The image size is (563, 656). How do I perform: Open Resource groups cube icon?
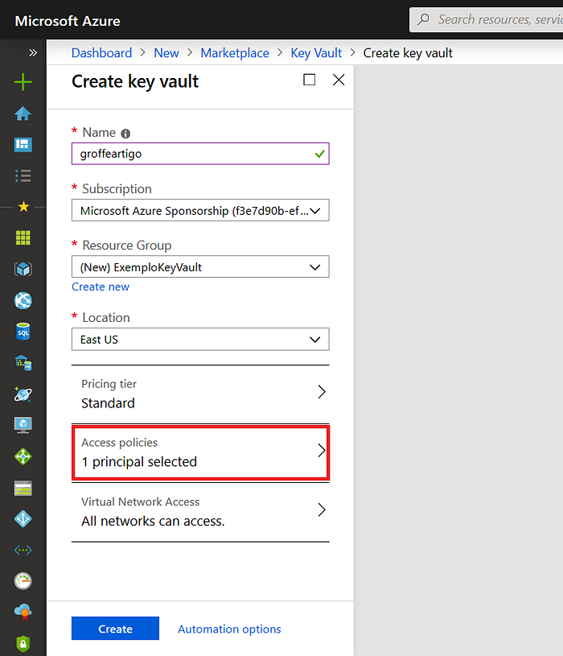pyautogui.click(x=23, y=269)
